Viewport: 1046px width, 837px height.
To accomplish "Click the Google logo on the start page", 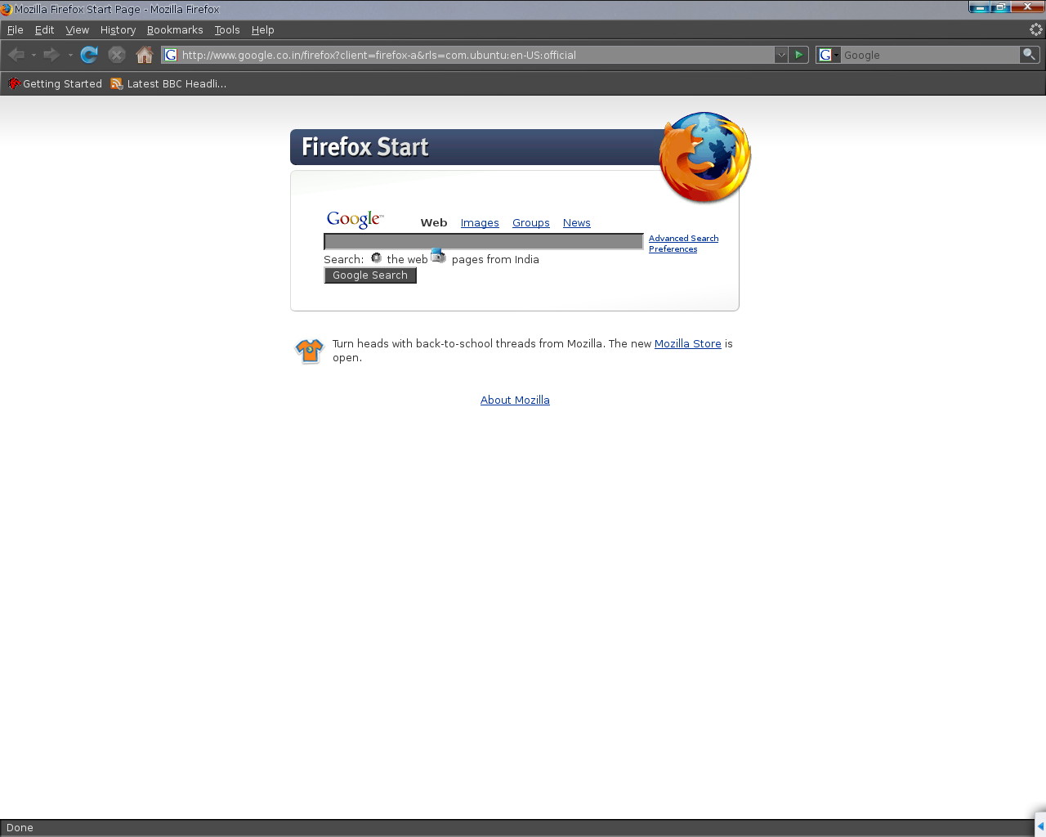I will click(x=355, y=219).
